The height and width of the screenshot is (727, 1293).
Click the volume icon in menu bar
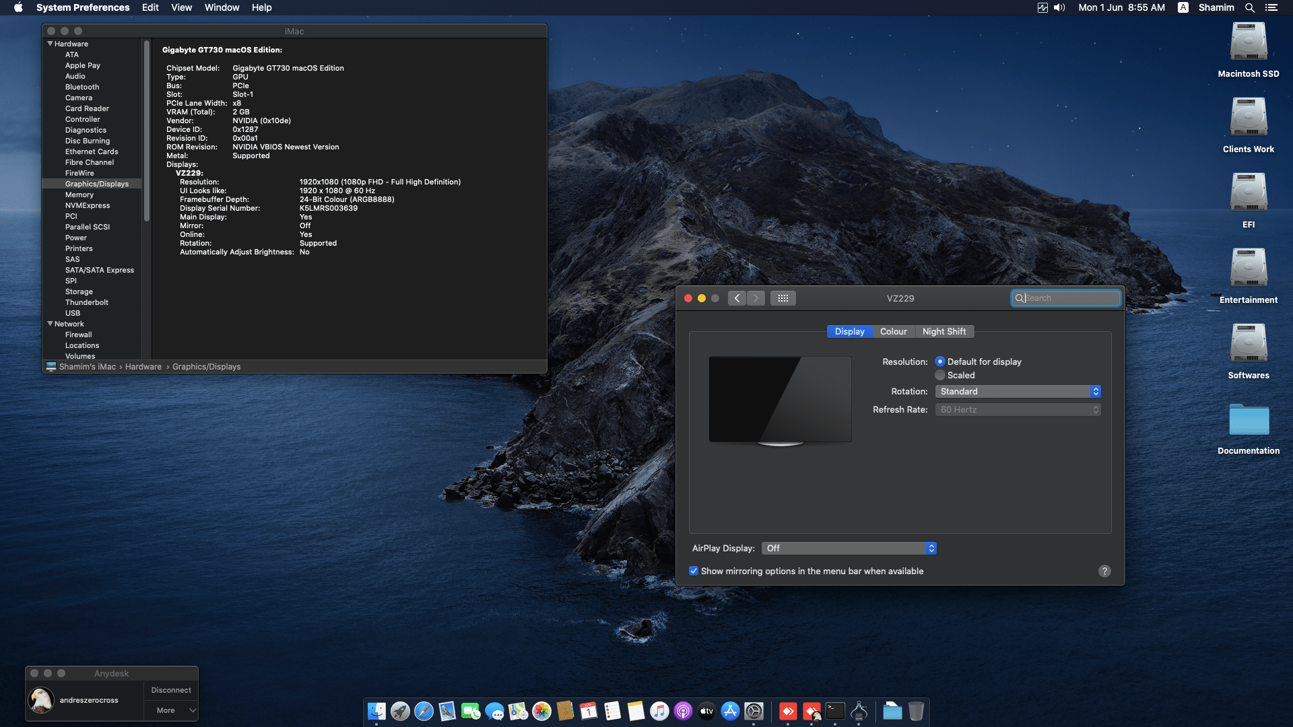click(1059, 7)
